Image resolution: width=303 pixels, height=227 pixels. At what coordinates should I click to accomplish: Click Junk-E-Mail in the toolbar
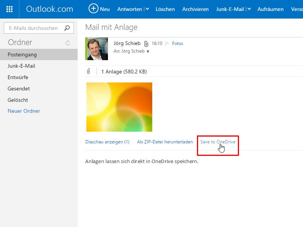[230, 9]
